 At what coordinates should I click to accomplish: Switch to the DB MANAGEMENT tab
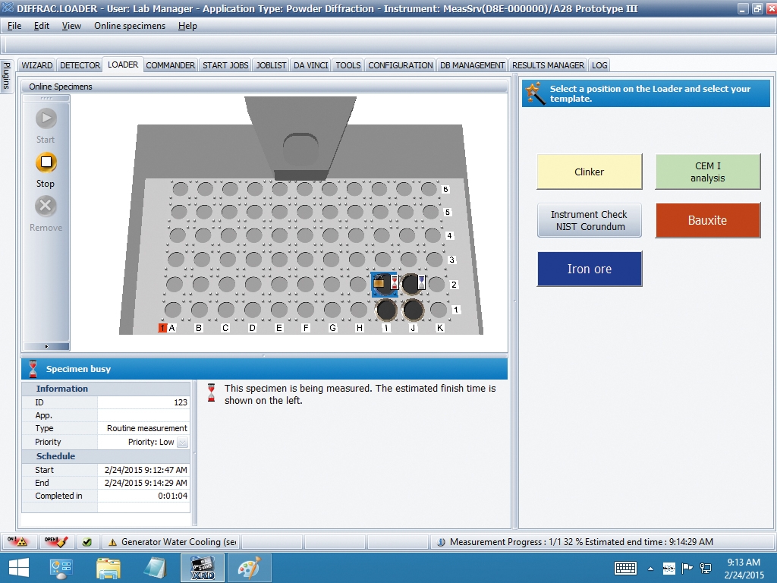click(472, 65)
